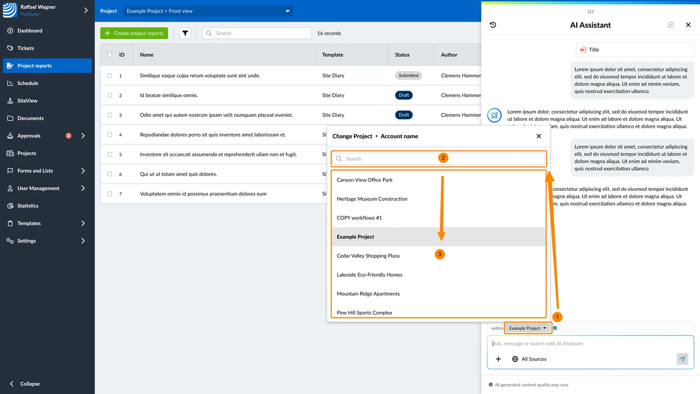Click the PDF icon next to Title

point(583,49)
